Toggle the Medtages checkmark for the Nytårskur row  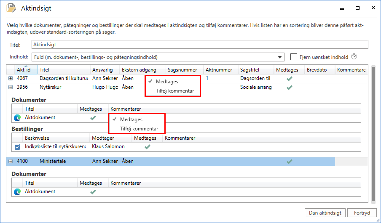click(x=289, y=88)
